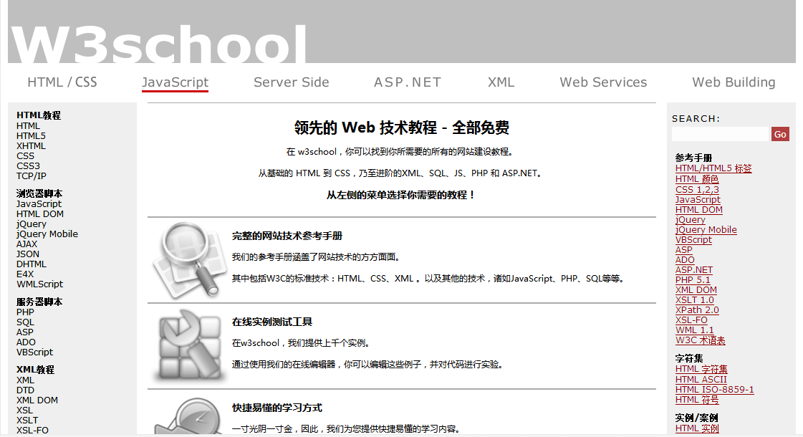The width and height of the screenshot is (803, 437).
Task: Open the JavaScript navigation tab
Action: 175,82
